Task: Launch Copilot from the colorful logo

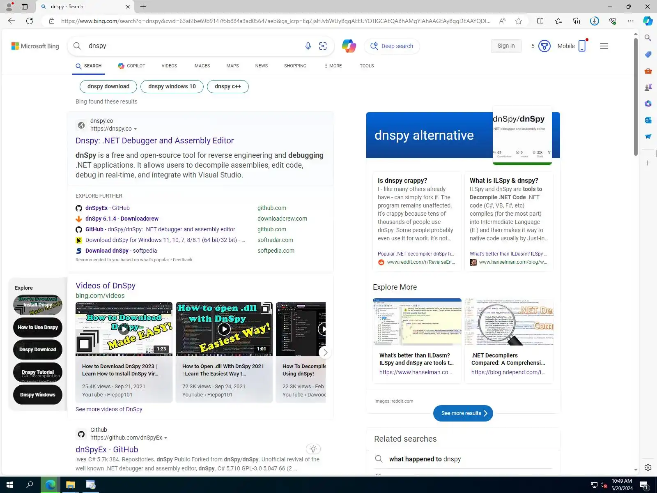Action: 349,46
